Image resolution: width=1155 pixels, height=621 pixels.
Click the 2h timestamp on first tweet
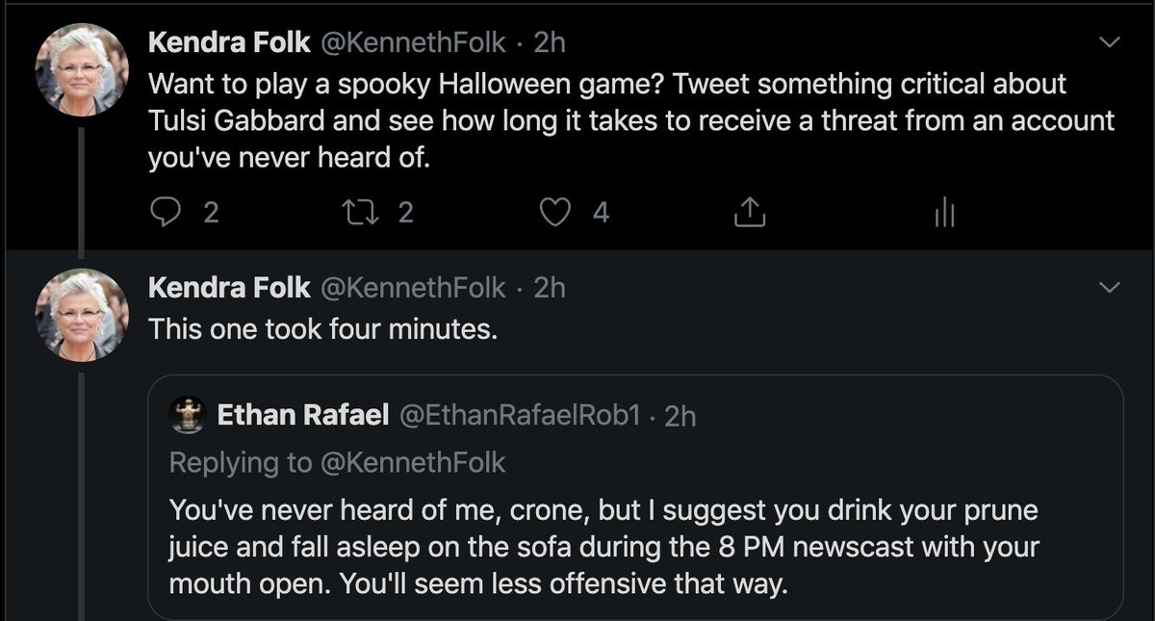pos(550,42)
